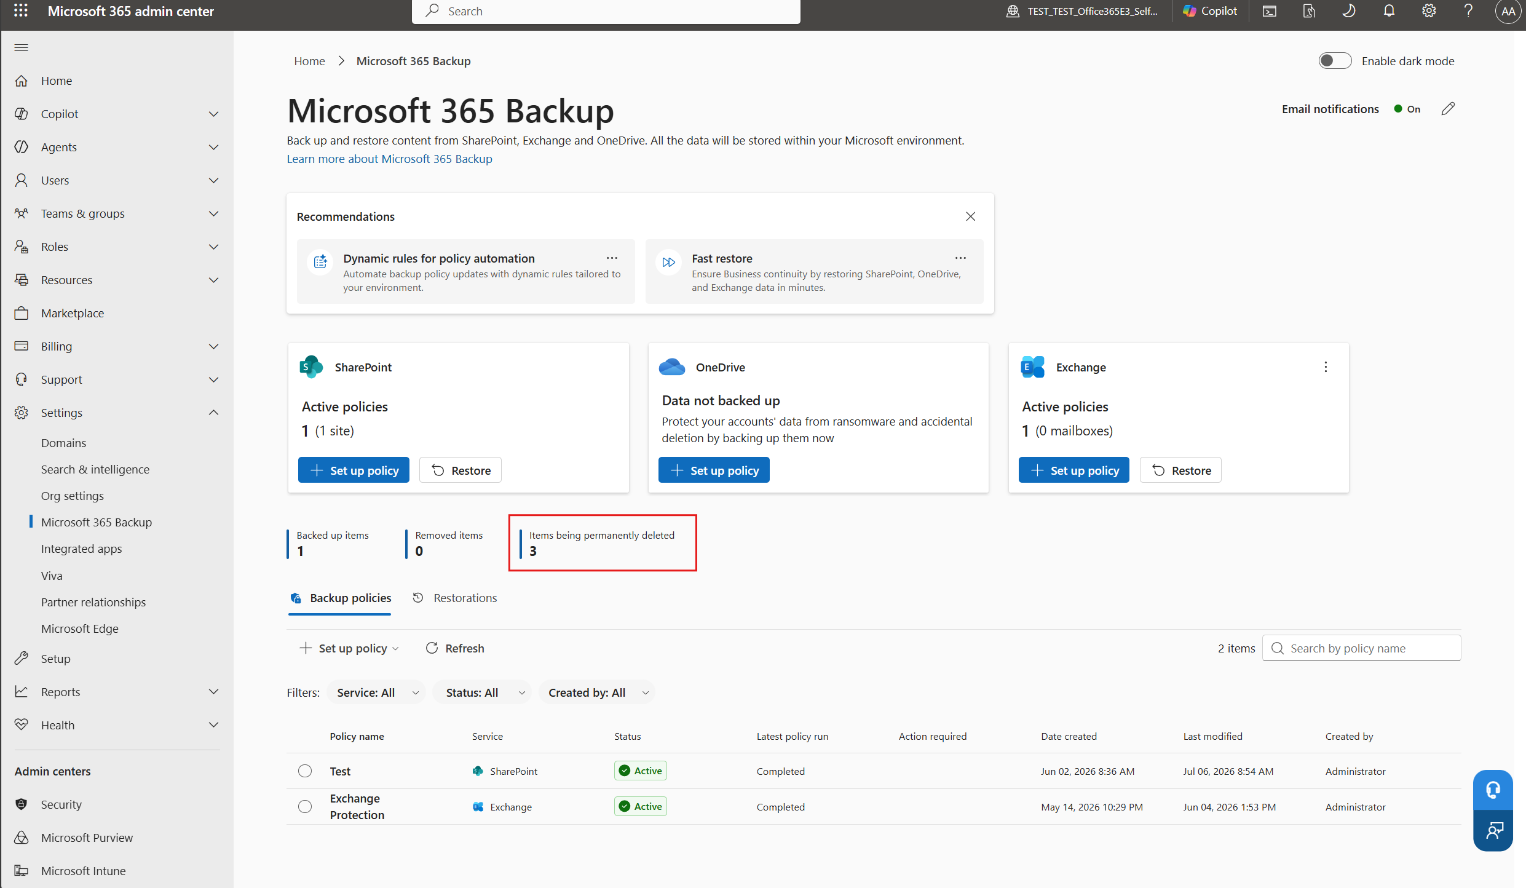Click the Marketplace bag icon
1526x888 pixels.
click(x=22, y=313)
